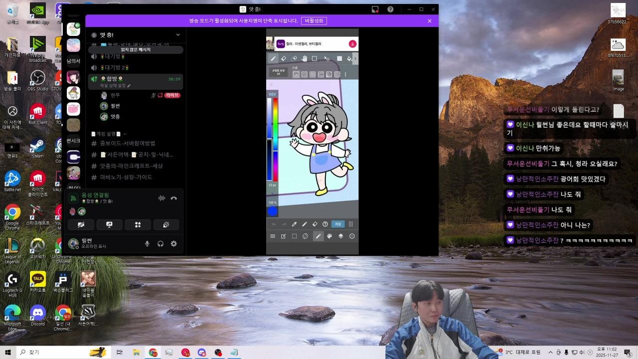The image size is (638, 359).
Task: Jump to 읽지 않은 메시지 unread pill
Action: pyautogui.click(x=136, y=50)
